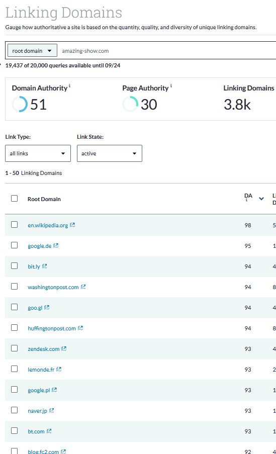Check the washingtonpost.com row checkbox

pos(14,287)
